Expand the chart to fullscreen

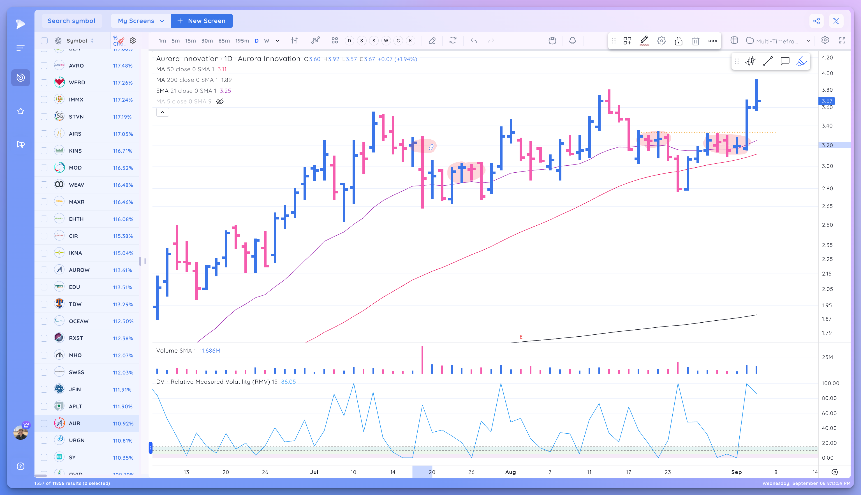(x=843, y=40)
